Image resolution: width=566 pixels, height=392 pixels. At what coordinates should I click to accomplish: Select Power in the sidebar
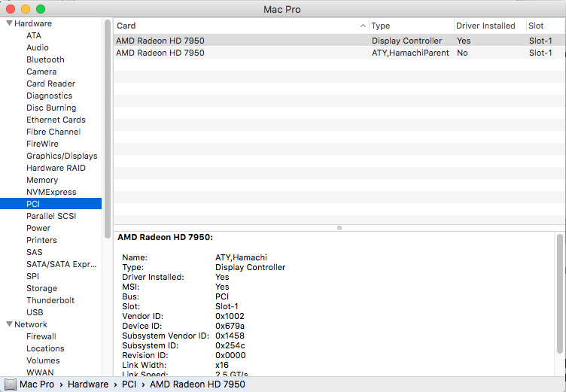pos(38,228)
